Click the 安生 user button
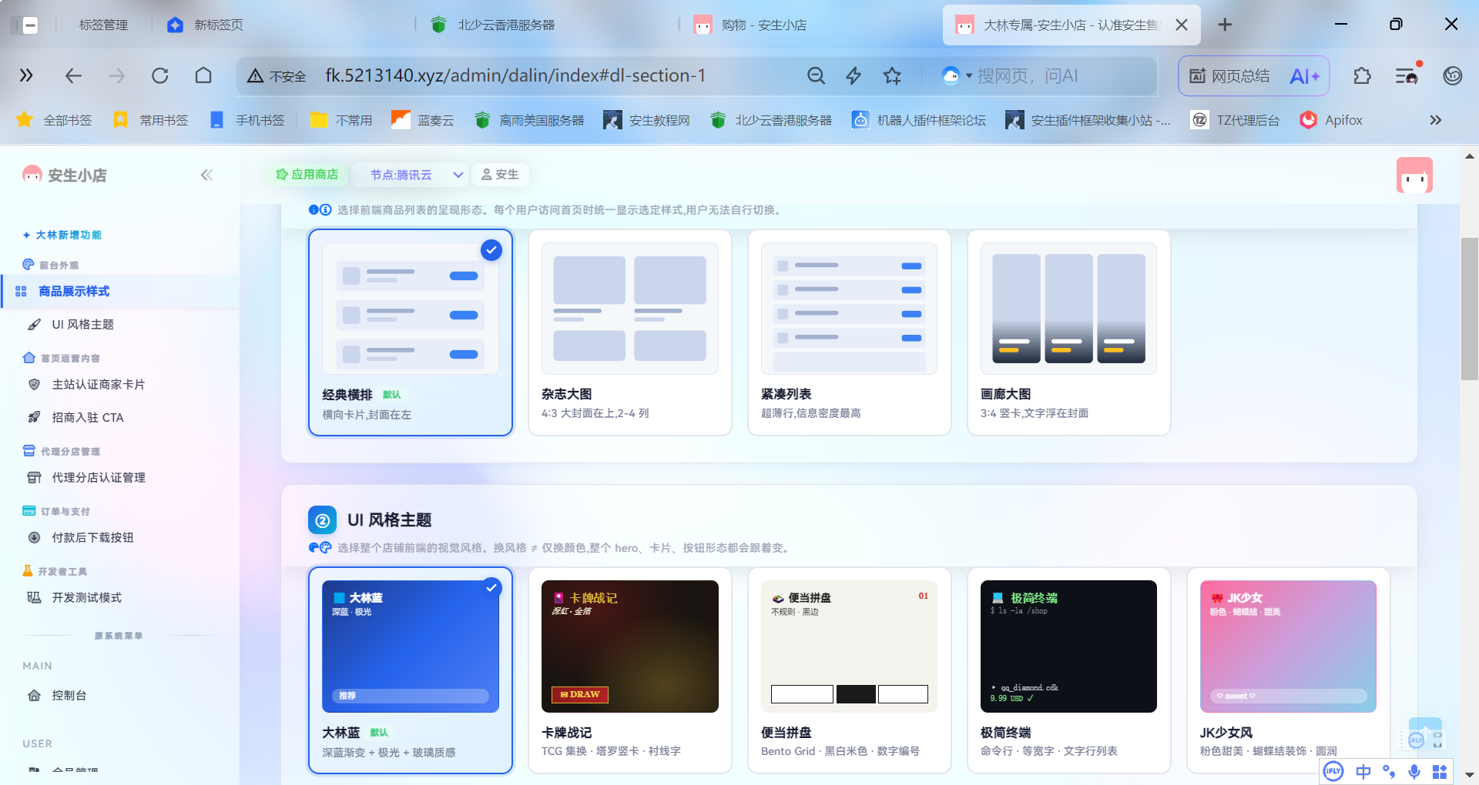 500,175
